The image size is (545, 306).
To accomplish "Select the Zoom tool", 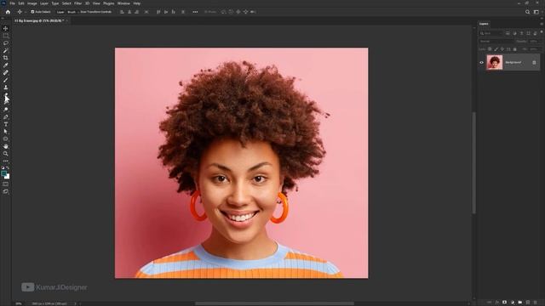I will click(6, 154).
